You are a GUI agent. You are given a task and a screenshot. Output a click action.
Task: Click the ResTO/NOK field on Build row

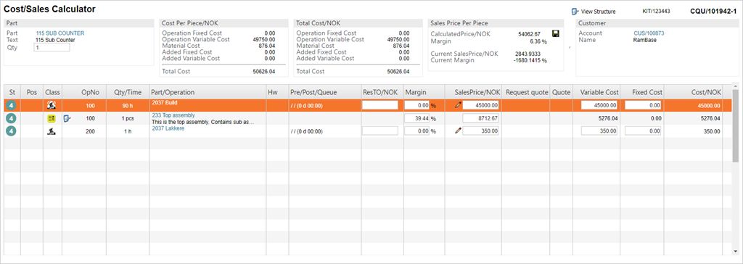pos(380,105)
